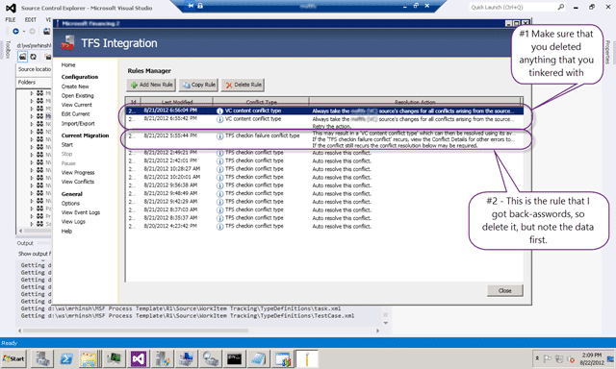Click the Edit Current link
The image size is (616, 369).
point(75,114)
